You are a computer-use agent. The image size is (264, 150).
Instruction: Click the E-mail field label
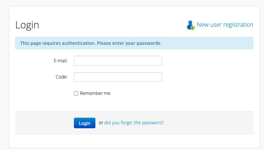click(61, 61)
